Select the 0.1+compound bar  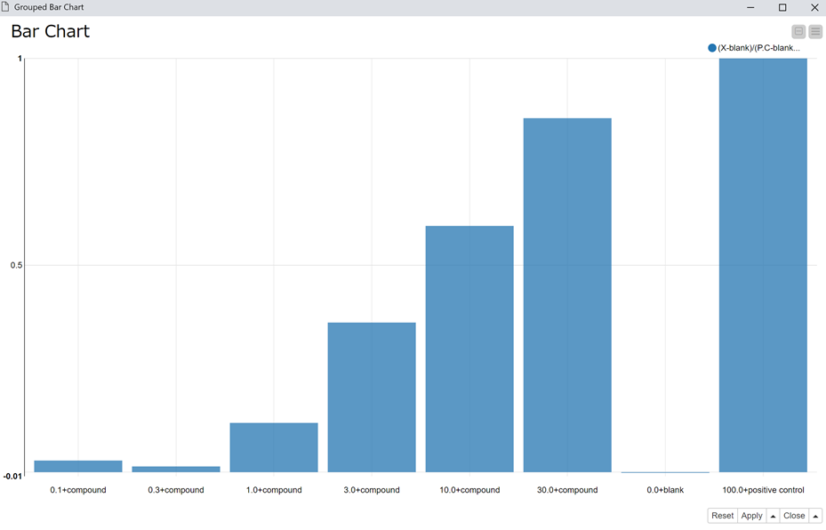pos(78,466)
